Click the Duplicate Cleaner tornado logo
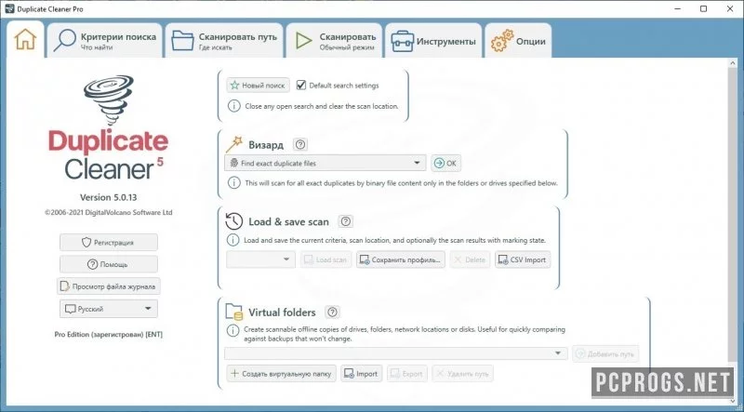 pyautogui.click(x=109, y=100)
